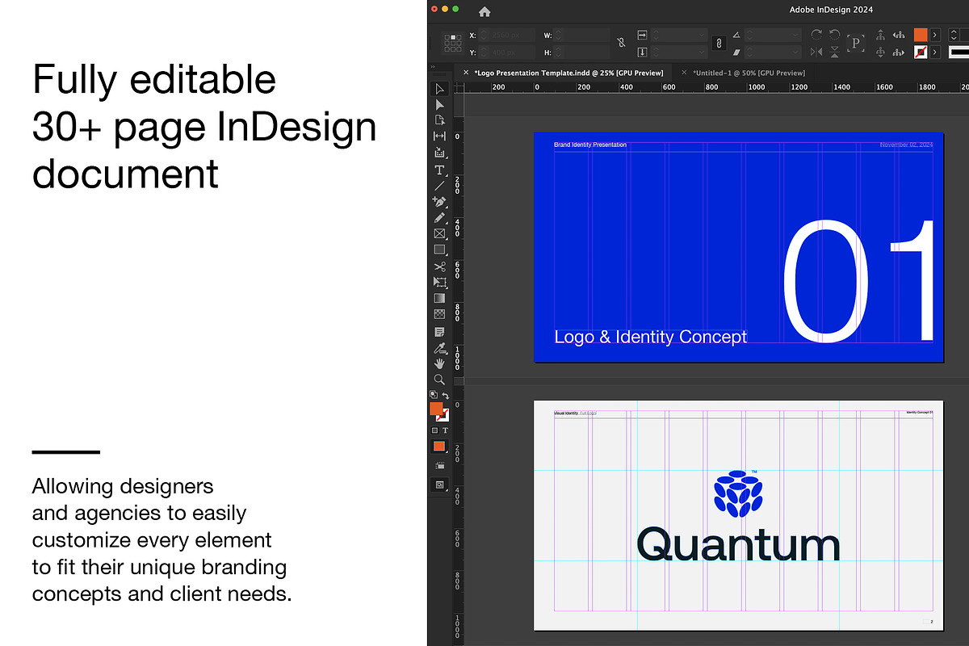Screen dimensions: 969x646
Task: Select the Type tool
Action: tap(439, 170)
